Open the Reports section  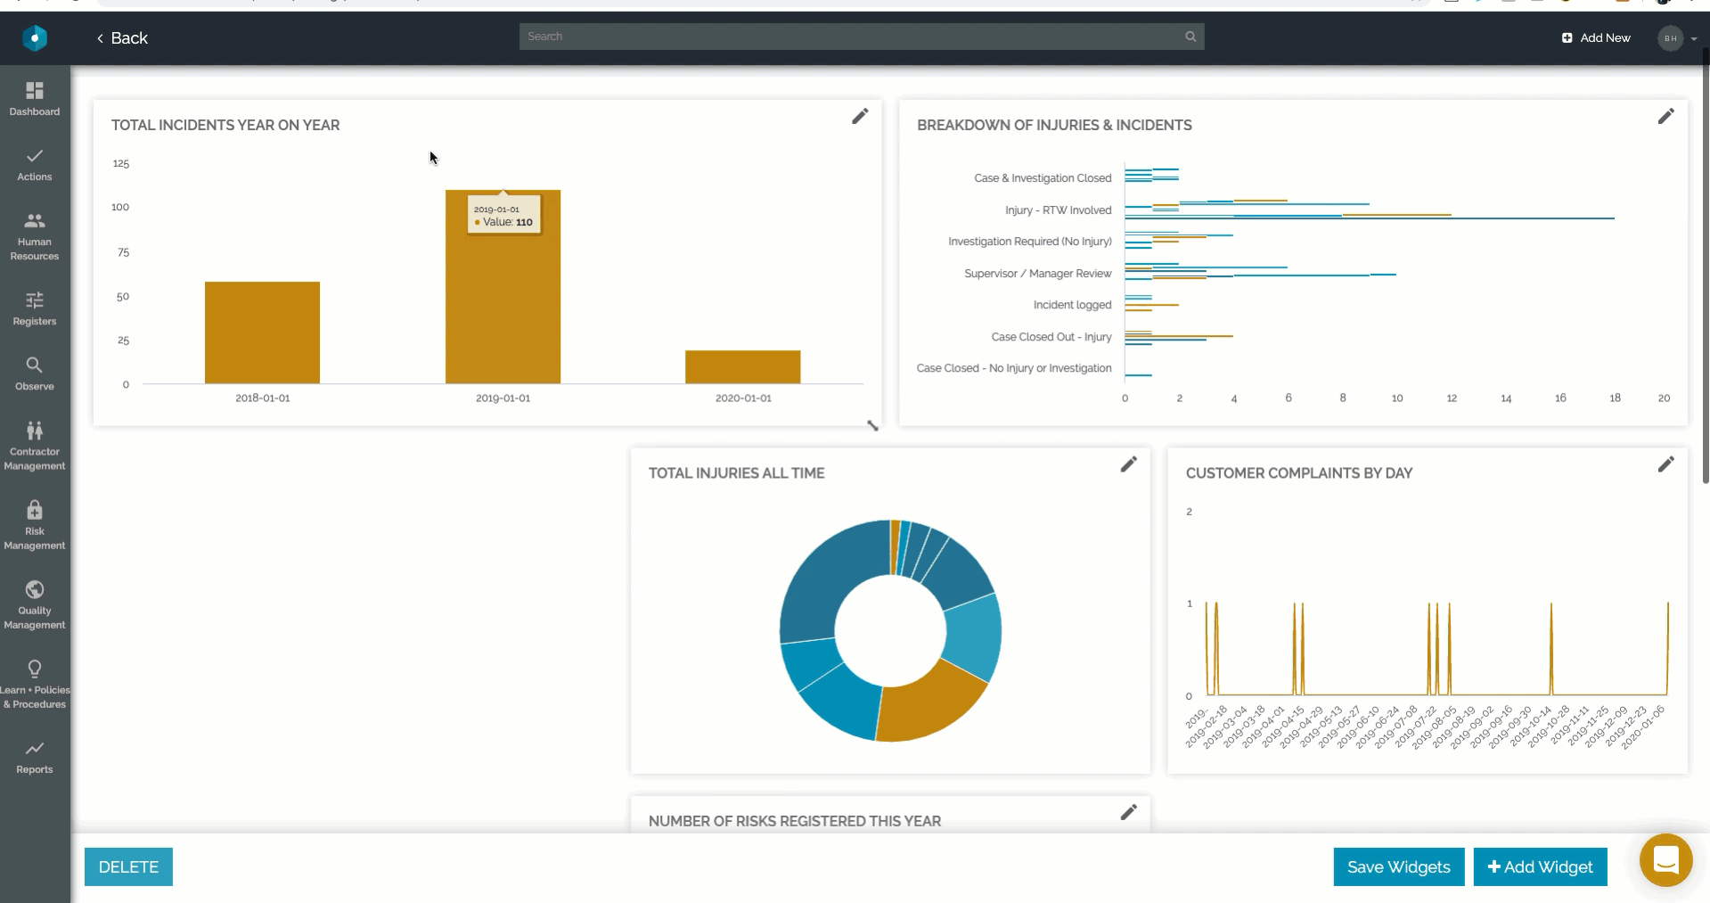pyautogui.click(x=35, y=756)
